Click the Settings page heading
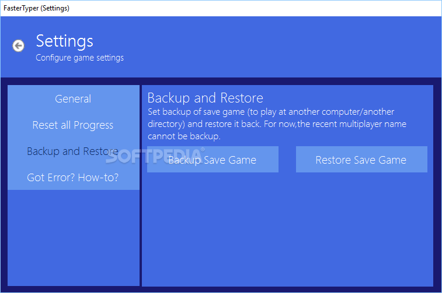 (65, 41)
